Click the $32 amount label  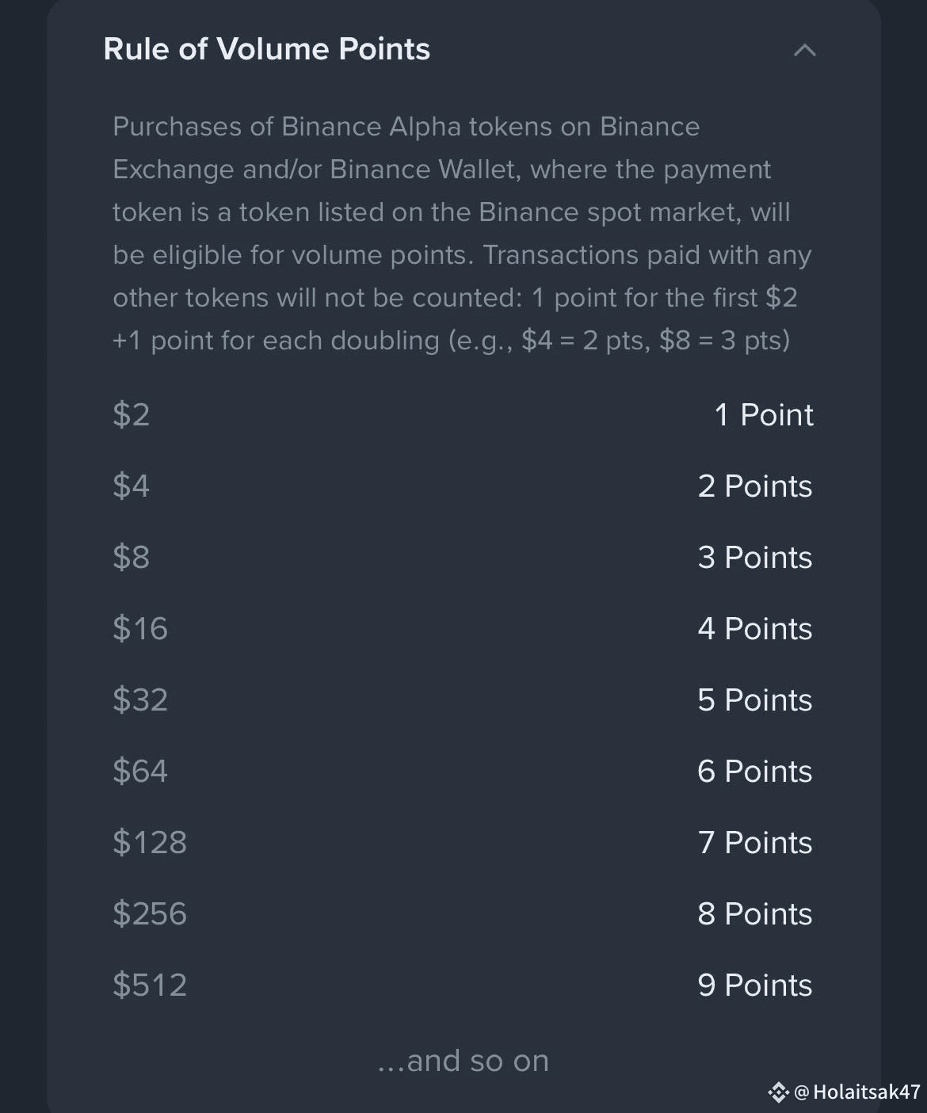pos(140,699)
